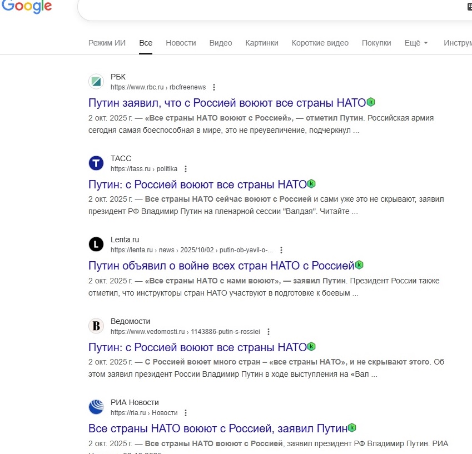The image size is (472, 454).
Task: Open three-dot menu for ТАСС result
Action: pyautogui.click(x=186, y=169)
